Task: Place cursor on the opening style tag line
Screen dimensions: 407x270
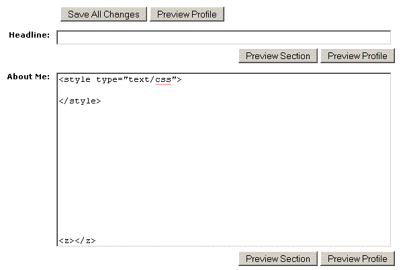Action: coord(121,80)
